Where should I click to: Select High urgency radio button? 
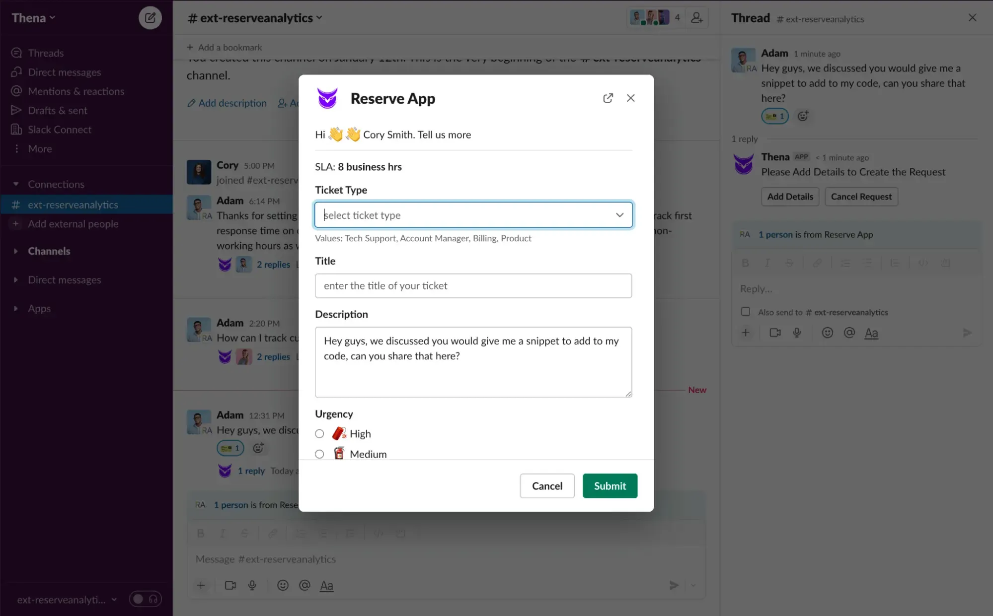319,434
